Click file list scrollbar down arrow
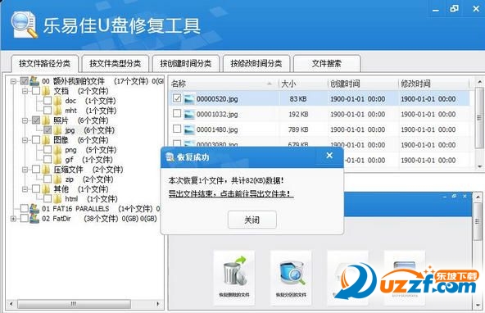 [x=479, y=166]
